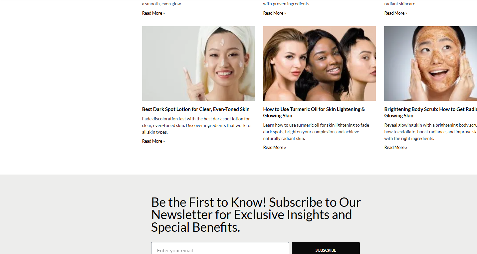Click the body scrub excerpt paragraph

click(x=431, y=132)
